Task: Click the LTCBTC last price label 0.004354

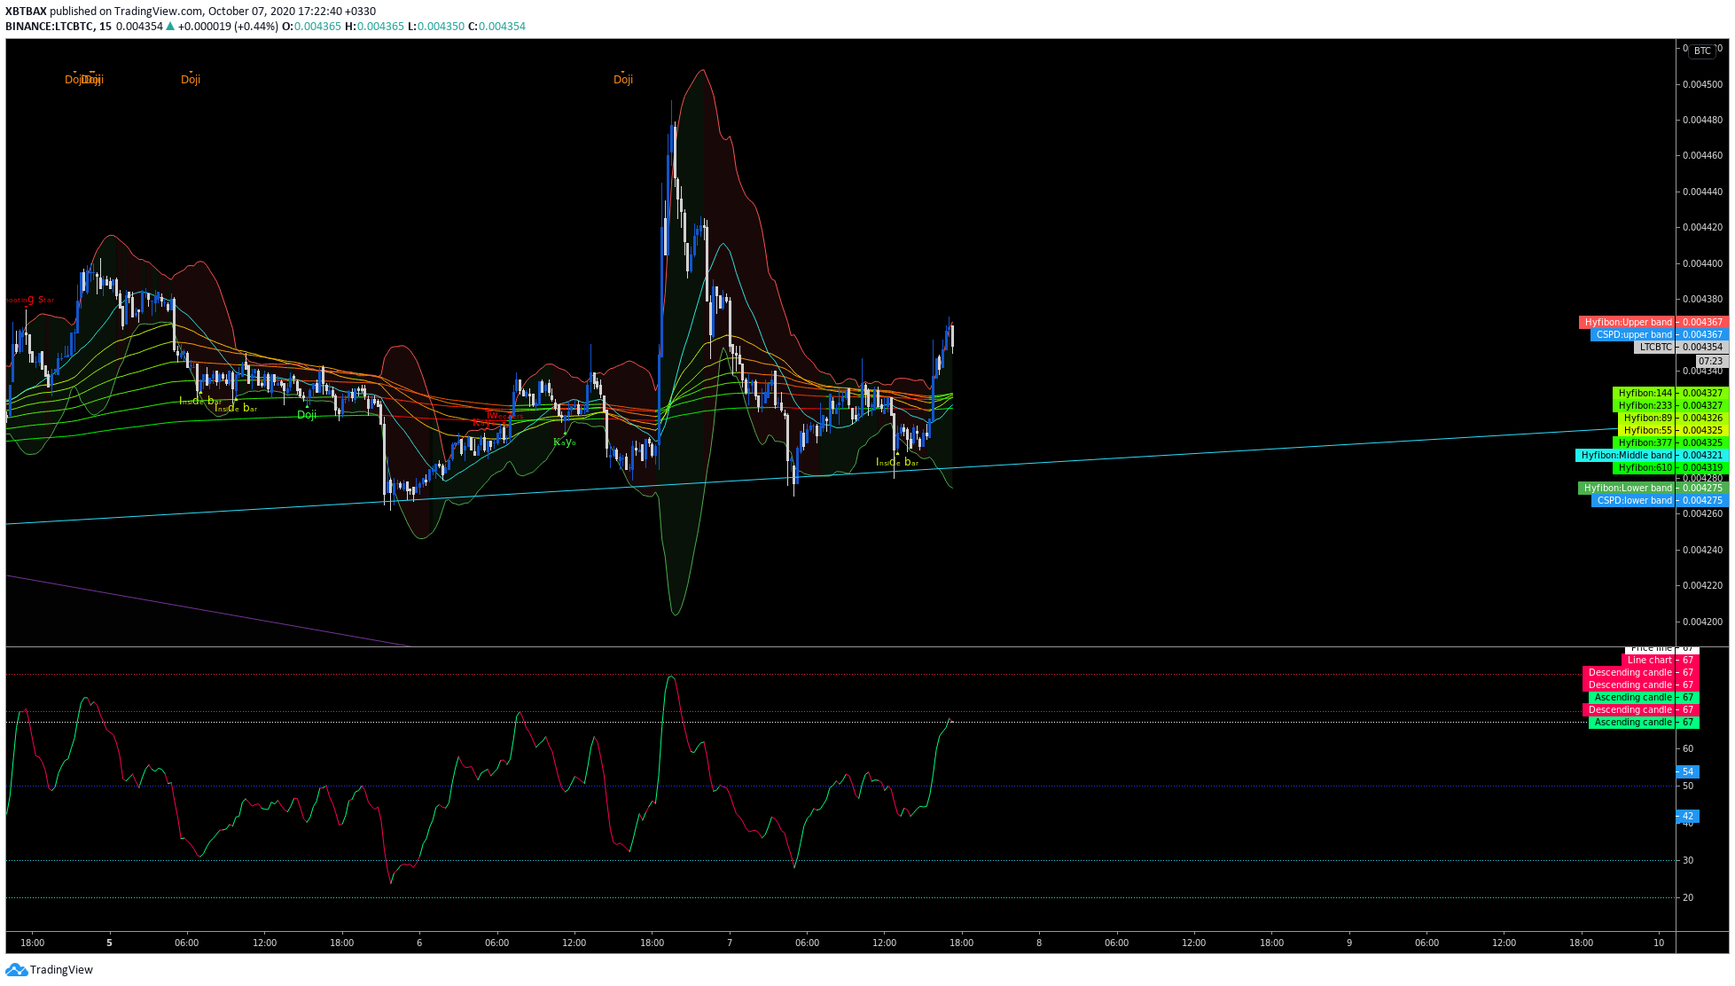Action: 1681,347
